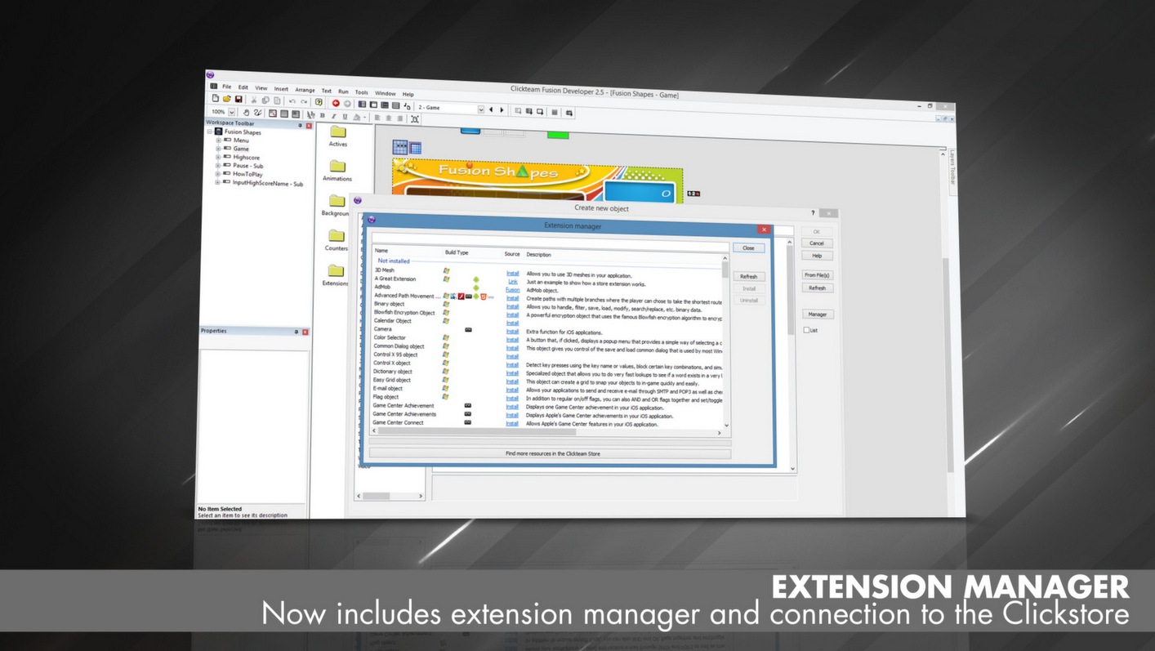Screen dimensions: 1155x651
Task: Open the frame selector dropdown showing 2 - Game
Action: [x=480, y=109]
